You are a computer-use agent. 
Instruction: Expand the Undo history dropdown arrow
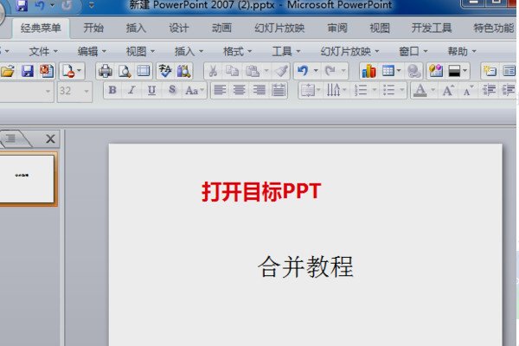click(x=316, y=71)
